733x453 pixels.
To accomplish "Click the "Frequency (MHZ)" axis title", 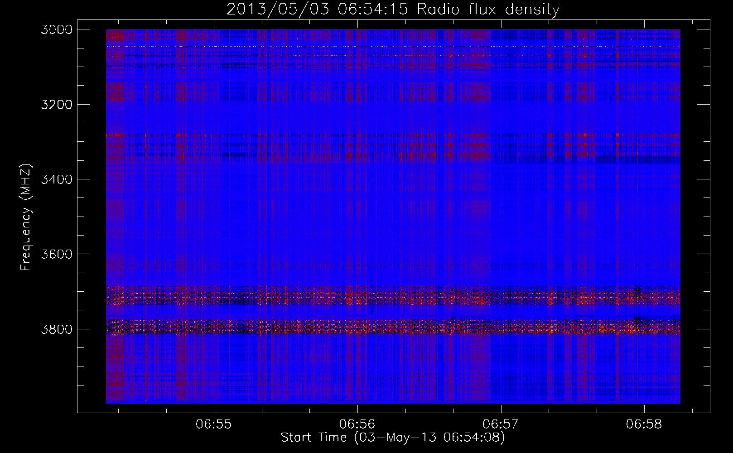I will [26, 217].
